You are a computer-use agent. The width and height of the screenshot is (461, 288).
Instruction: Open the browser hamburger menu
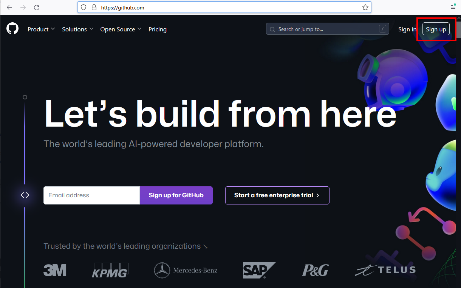tap(453, 8)
